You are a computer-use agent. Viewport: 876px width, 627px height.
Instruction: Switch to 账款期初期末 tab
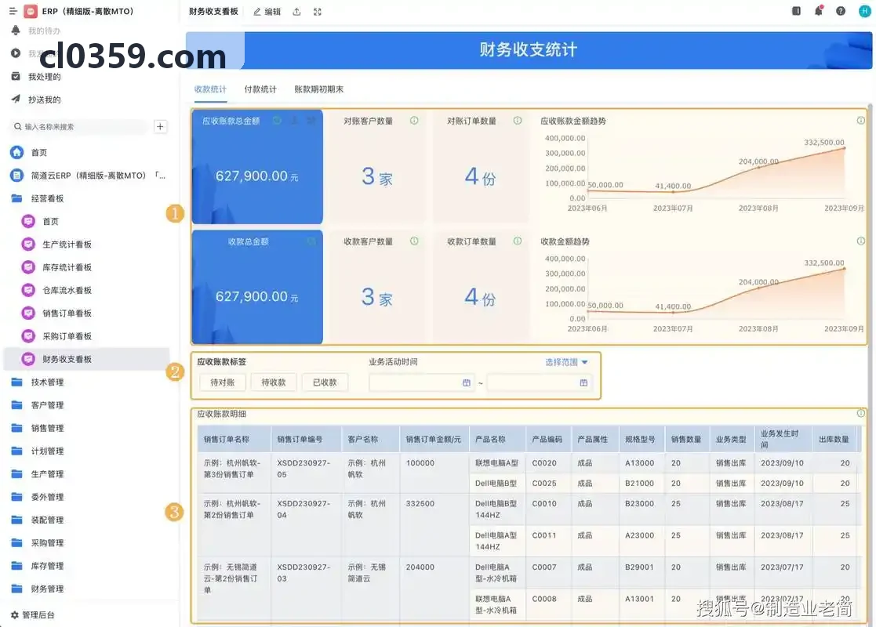(319, 89)
